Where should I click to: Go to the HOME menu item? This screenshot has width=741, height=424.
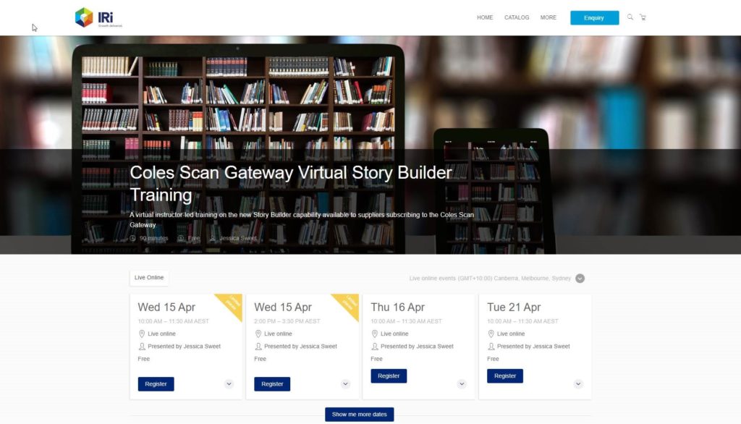point(485,17)
